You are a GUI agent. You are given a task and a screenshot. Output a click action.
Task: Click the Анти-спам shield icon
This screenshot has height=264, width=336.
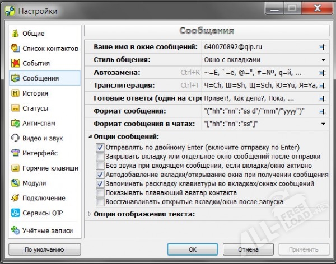[15, 123]
